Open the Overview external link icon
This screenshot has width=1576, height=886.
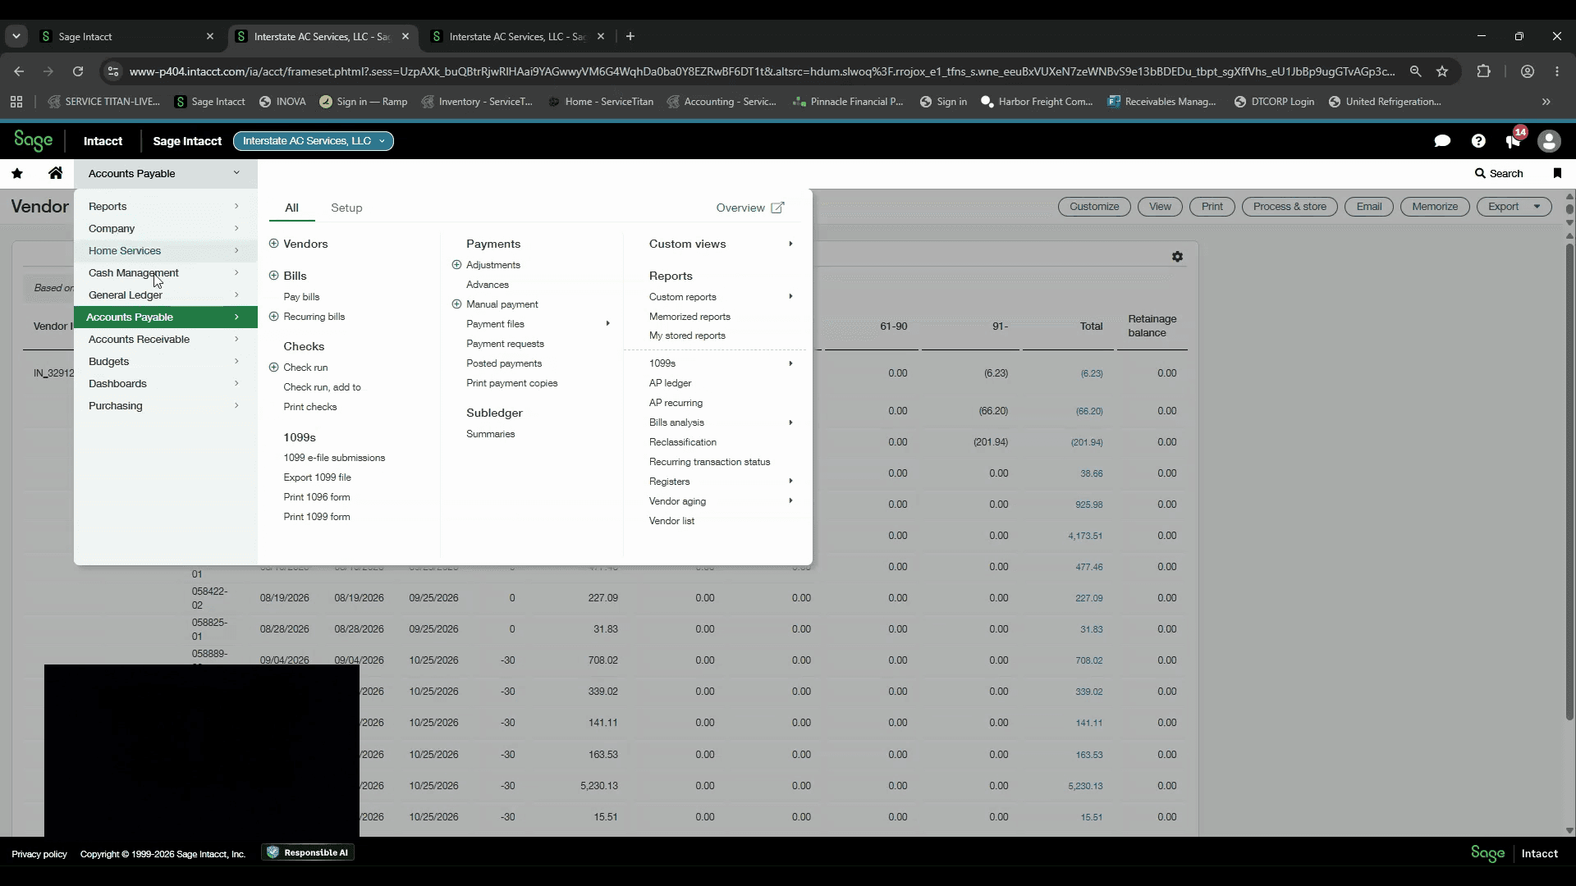coord(777,208)
